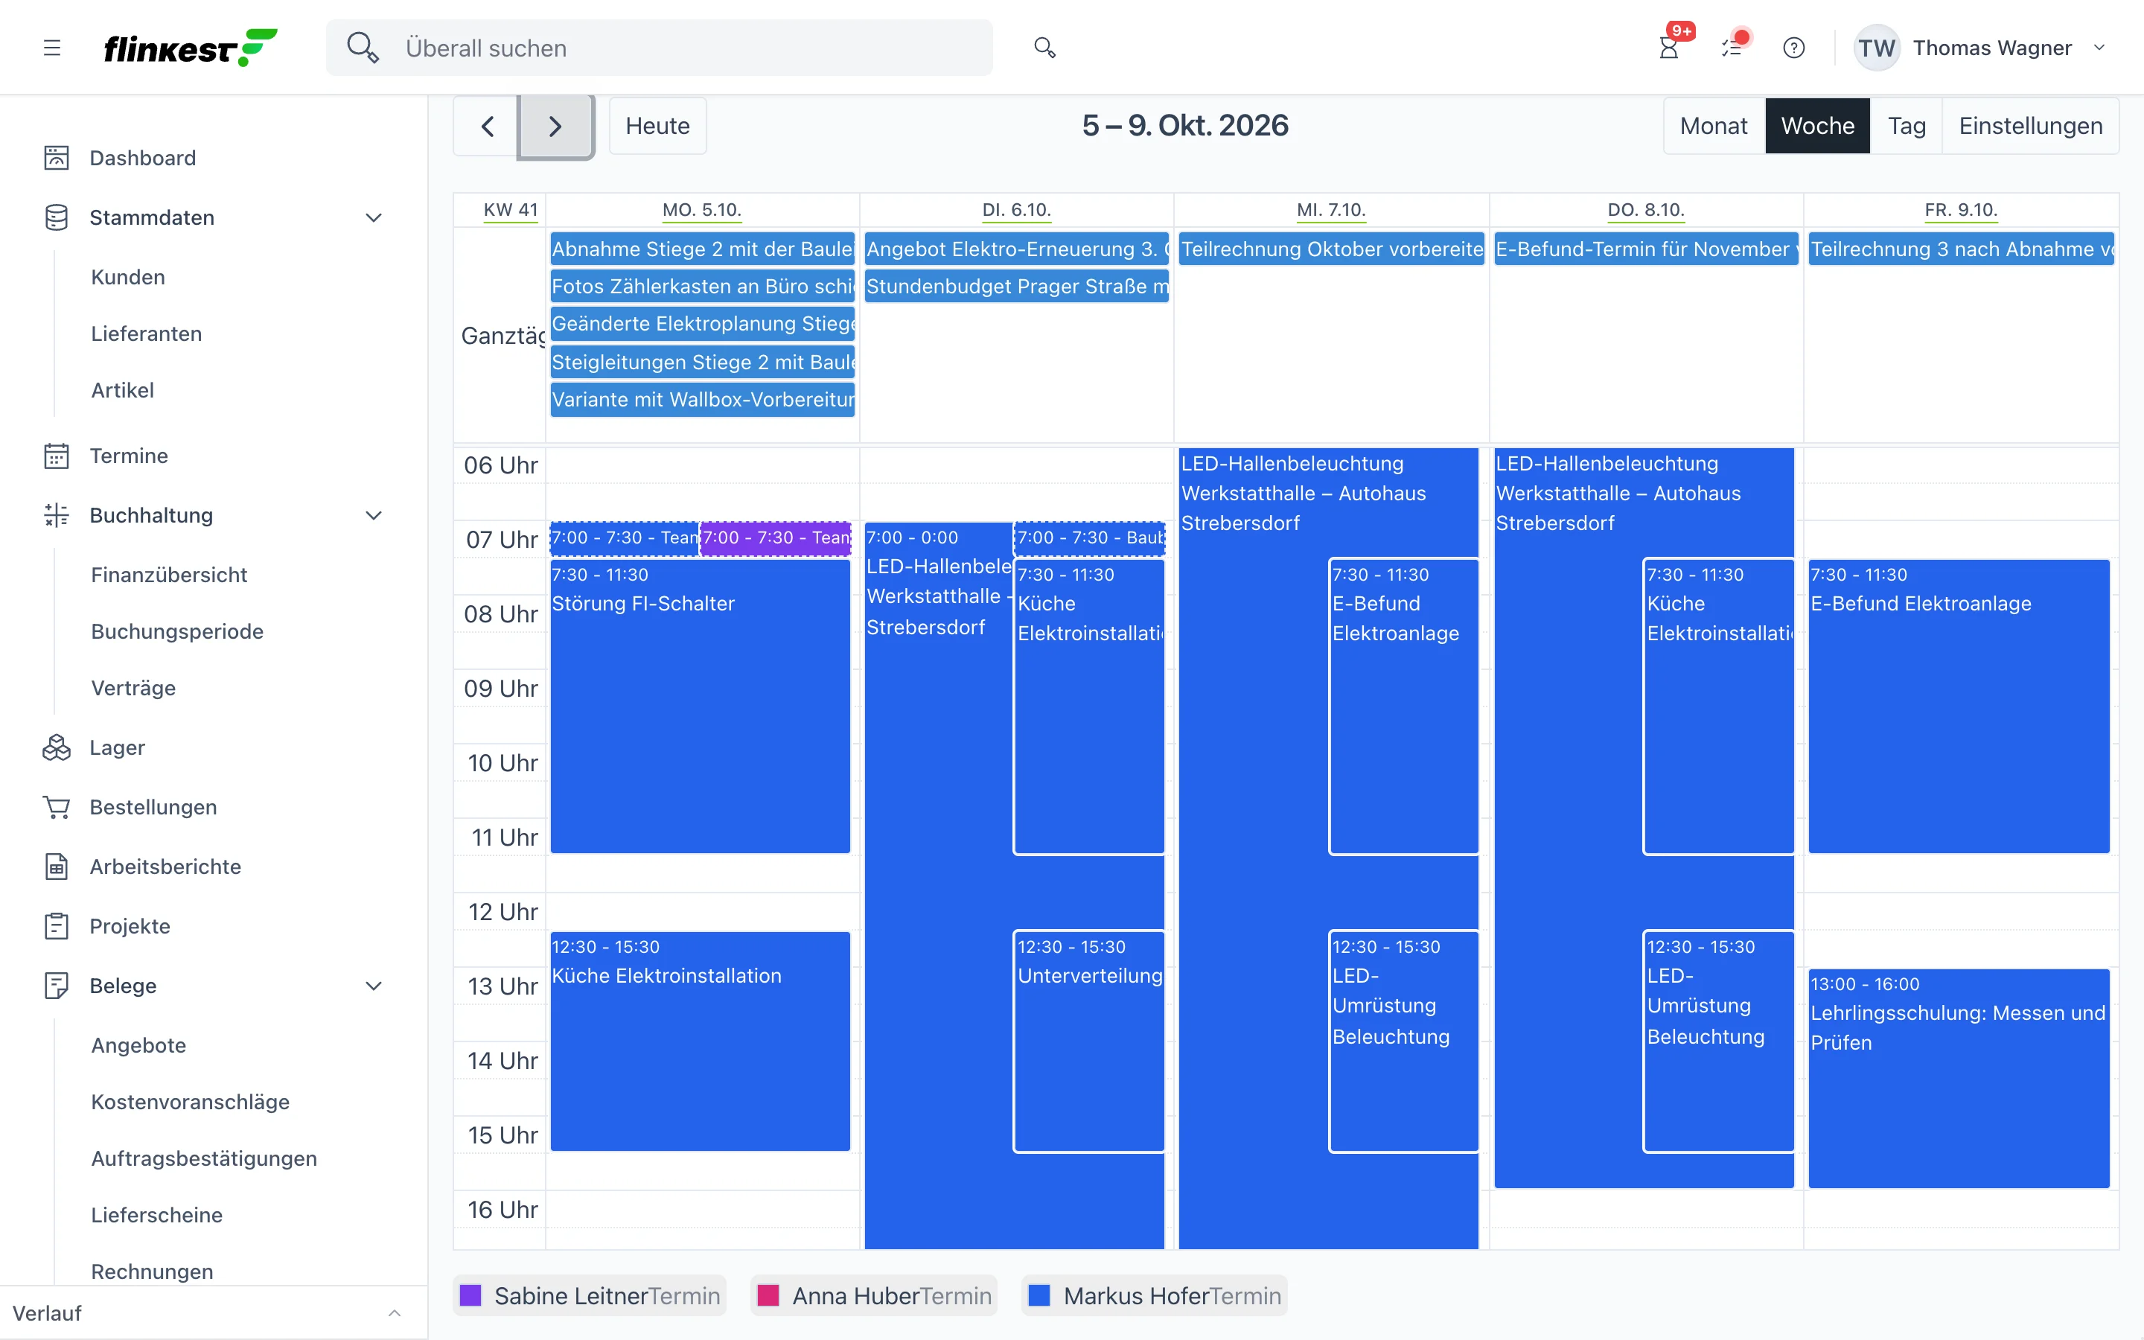Click the Überall suchen search field
This screenshot has width=2144, height=1340.
pyautogui.click(x=659, y=48)
